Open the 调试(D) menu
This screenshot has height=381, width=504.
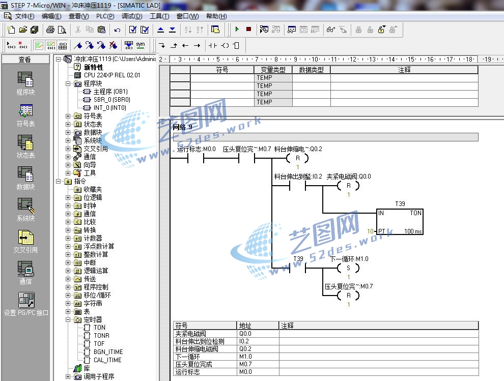[132, 16]
